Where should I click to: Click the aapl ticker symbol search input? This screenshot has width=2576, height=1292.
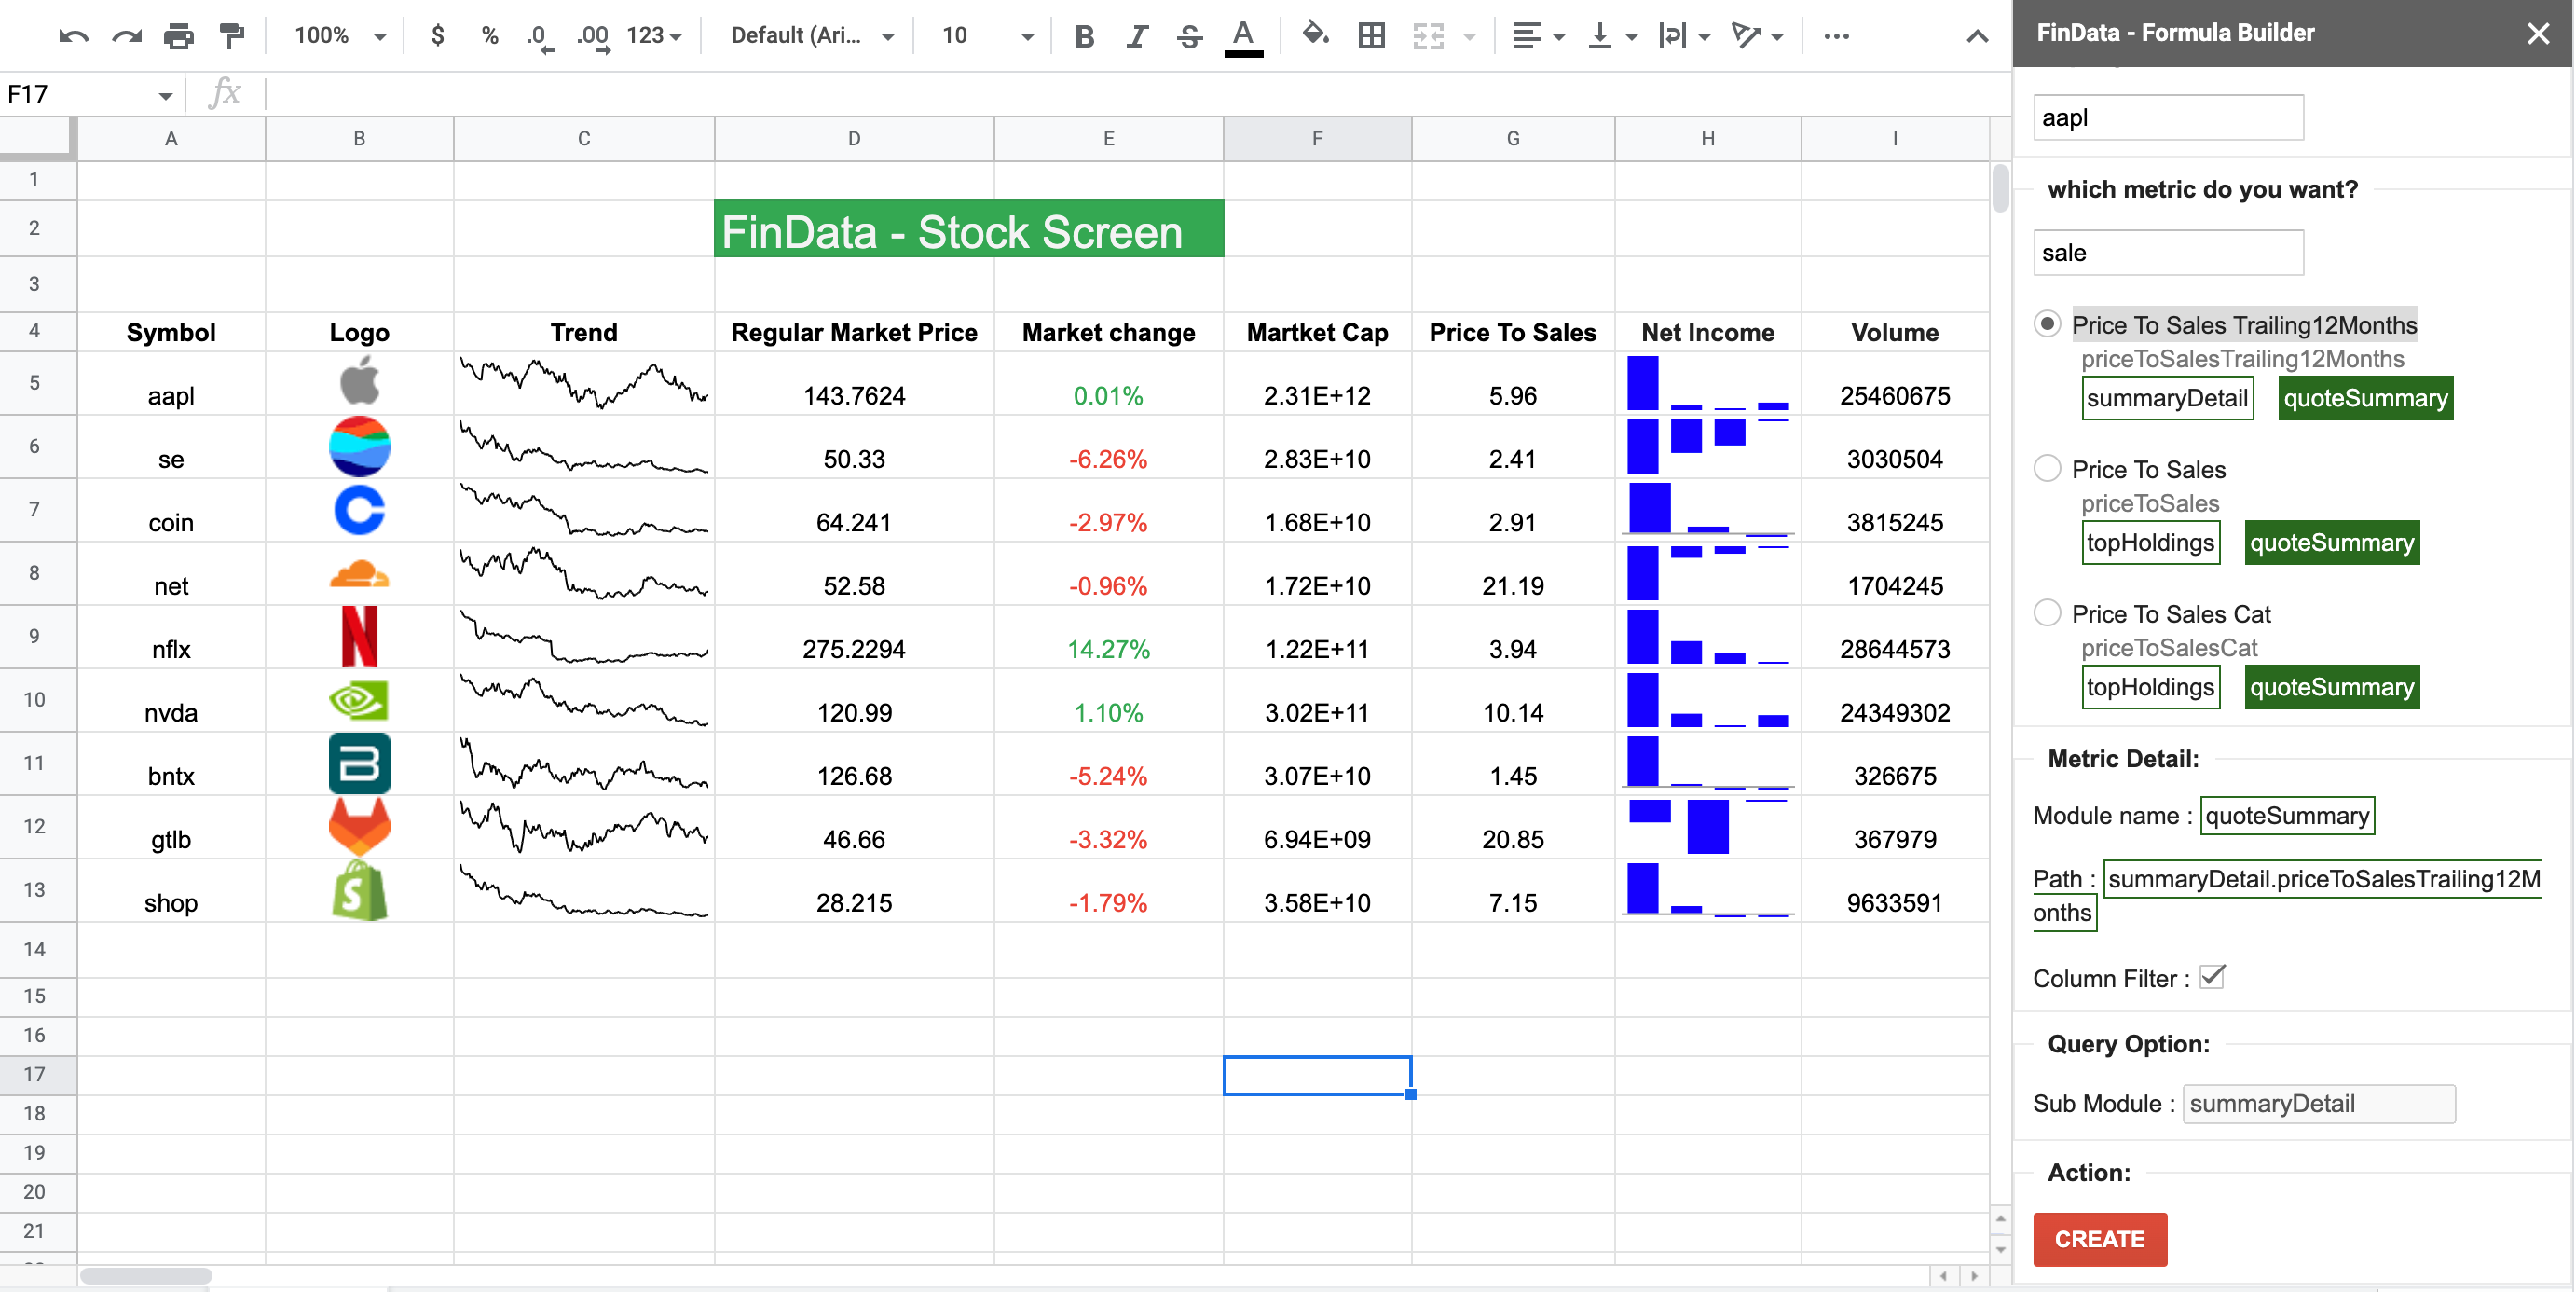point(2168,116)
